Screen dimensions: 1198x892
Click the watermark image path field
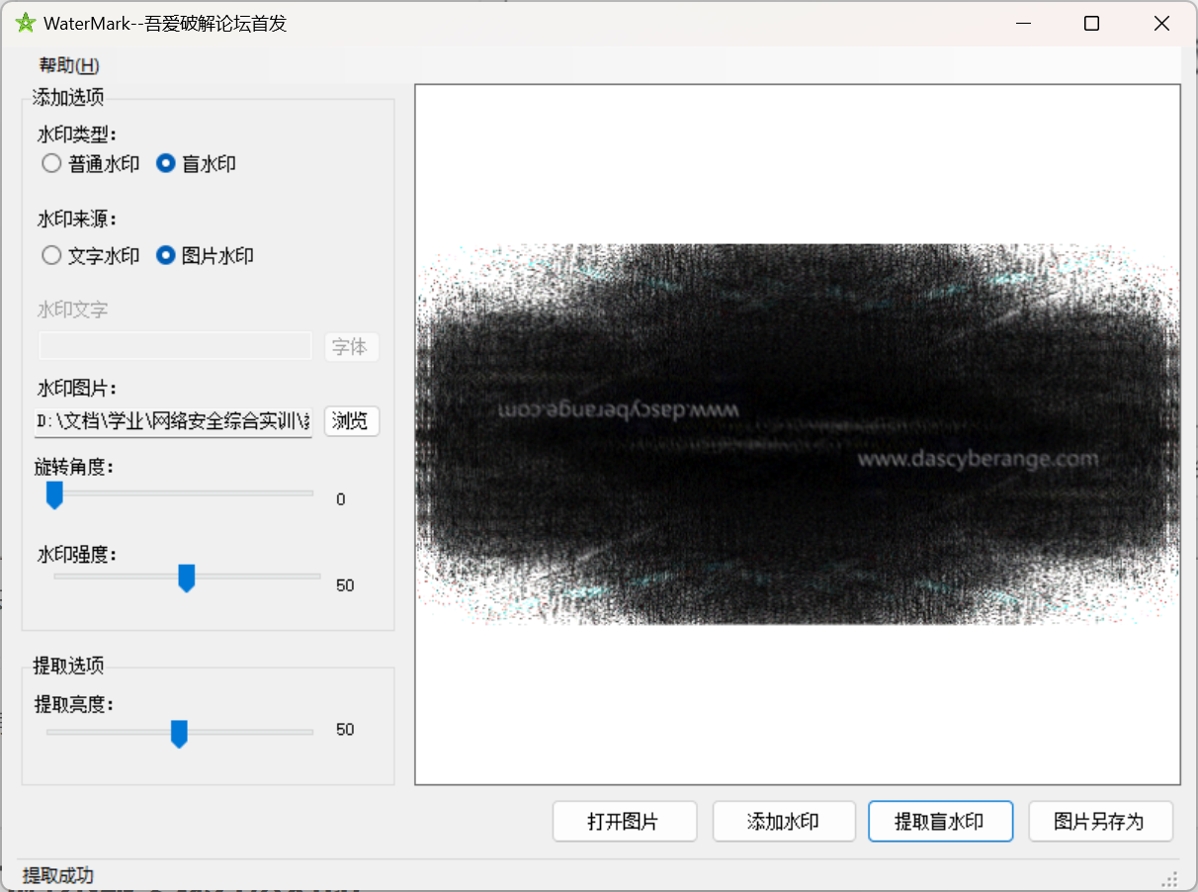174,421
